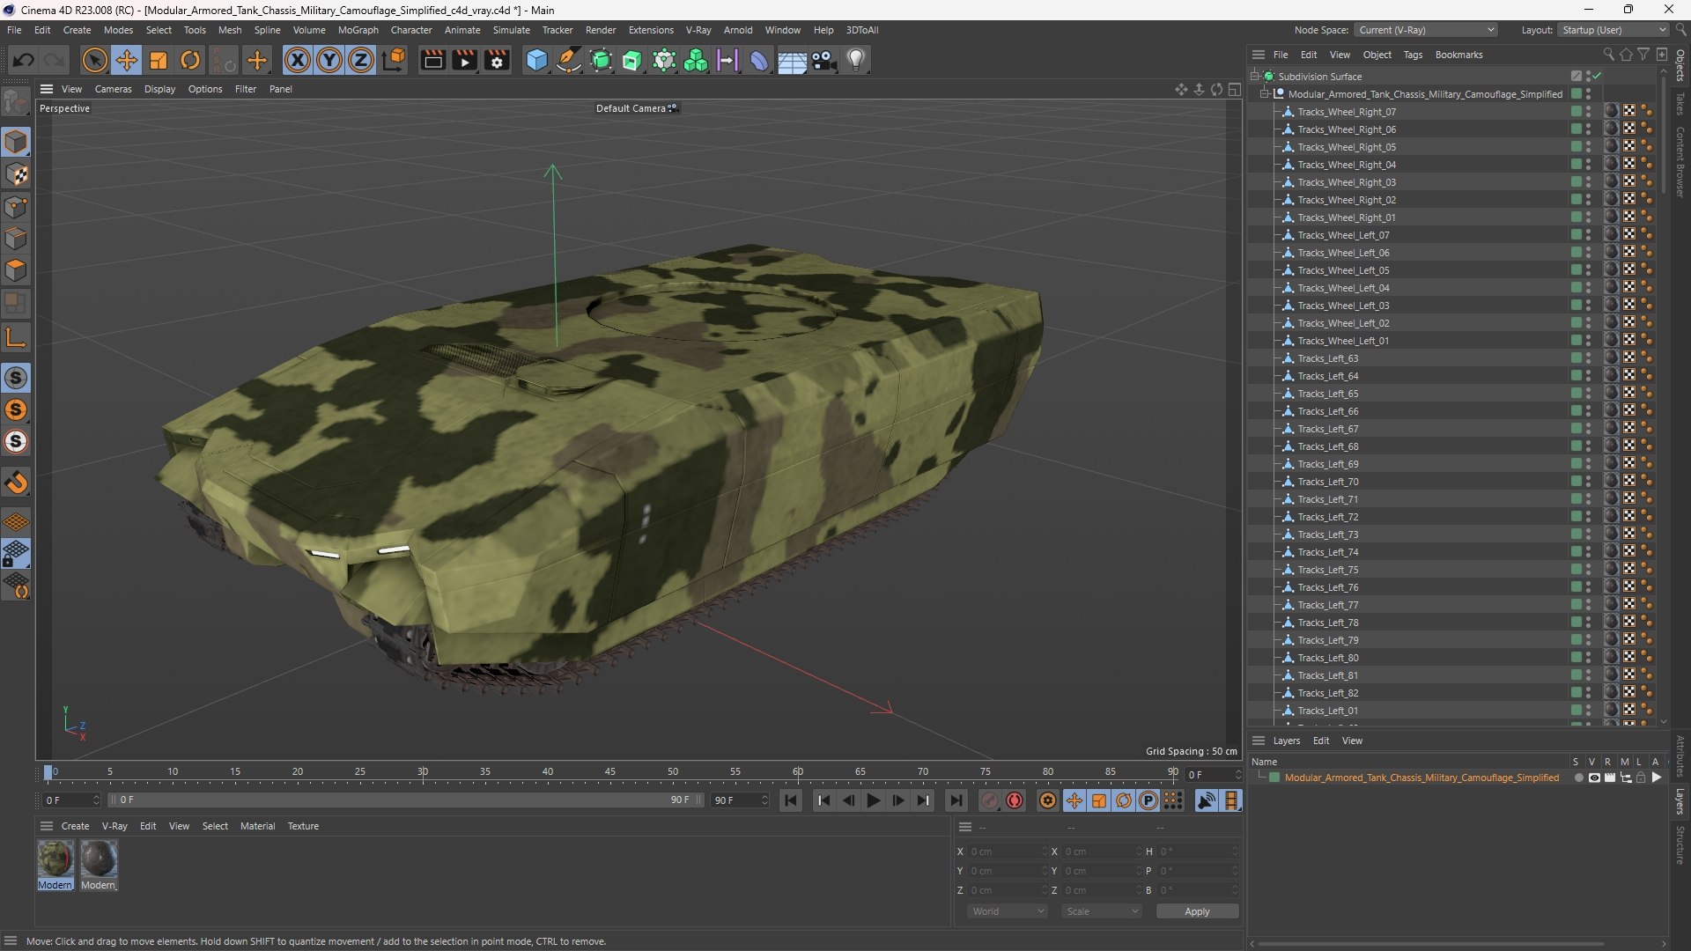Toggle visibility dot of Tracks_Wheel_Right_07
The height and width of the screenshot is (951, 1691).
click(x=1589, y=112)
